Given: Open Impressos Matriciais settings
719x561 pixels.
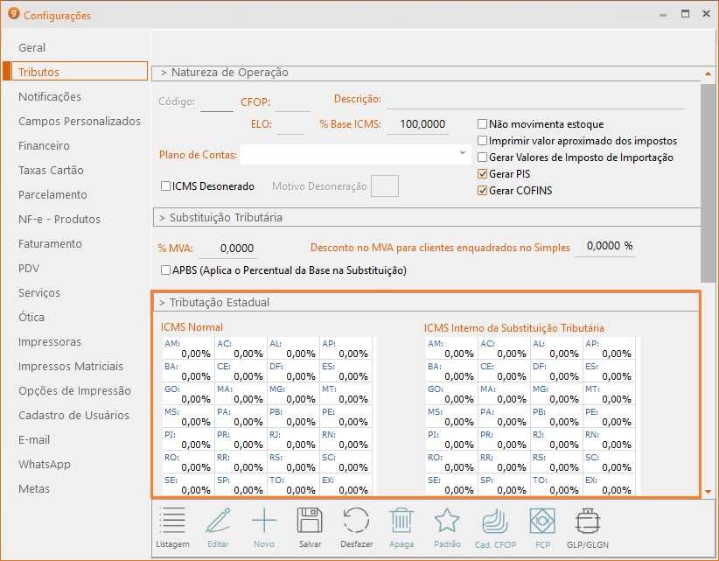Looking at the screenshot, I should (x=71, y=366).
